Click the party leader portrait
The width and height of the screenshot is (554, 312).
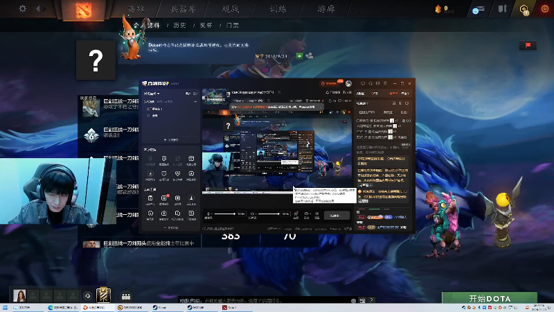tap(19, 295)
